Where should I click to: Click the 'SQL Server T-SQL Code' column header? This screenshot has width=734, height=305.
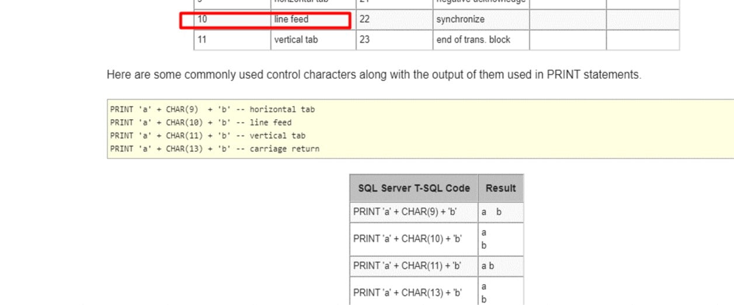(413, 188)
